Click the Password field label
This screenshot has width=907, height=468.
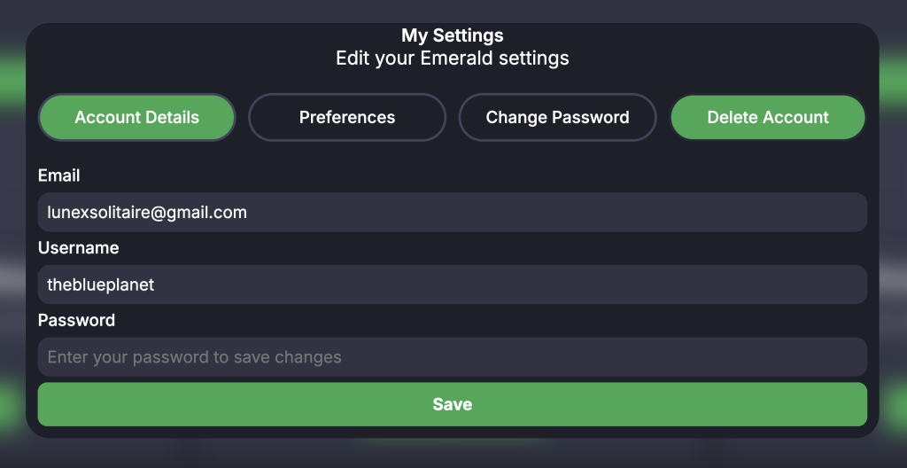click(x=76, y=320)
